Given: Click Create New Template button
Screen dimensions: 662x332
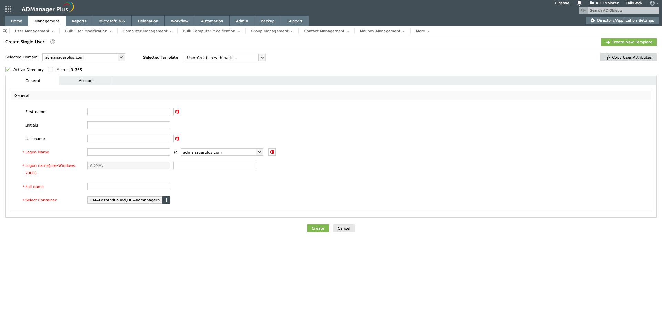Looking at the screenshot, I should coord(629,42).
